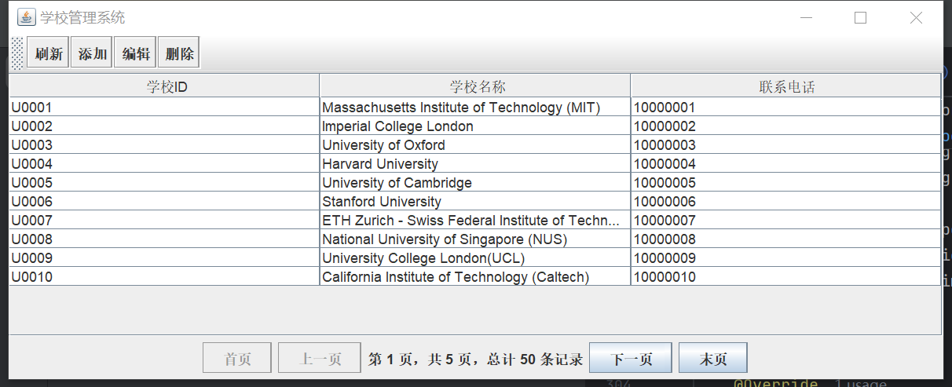Viewport: 952px width, 387px height.
Task: Click the 联系电话 column header
Action: [785, 86]
